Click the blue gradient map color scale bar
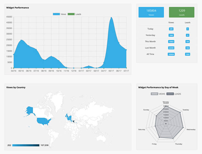 [x=26, y=145]
